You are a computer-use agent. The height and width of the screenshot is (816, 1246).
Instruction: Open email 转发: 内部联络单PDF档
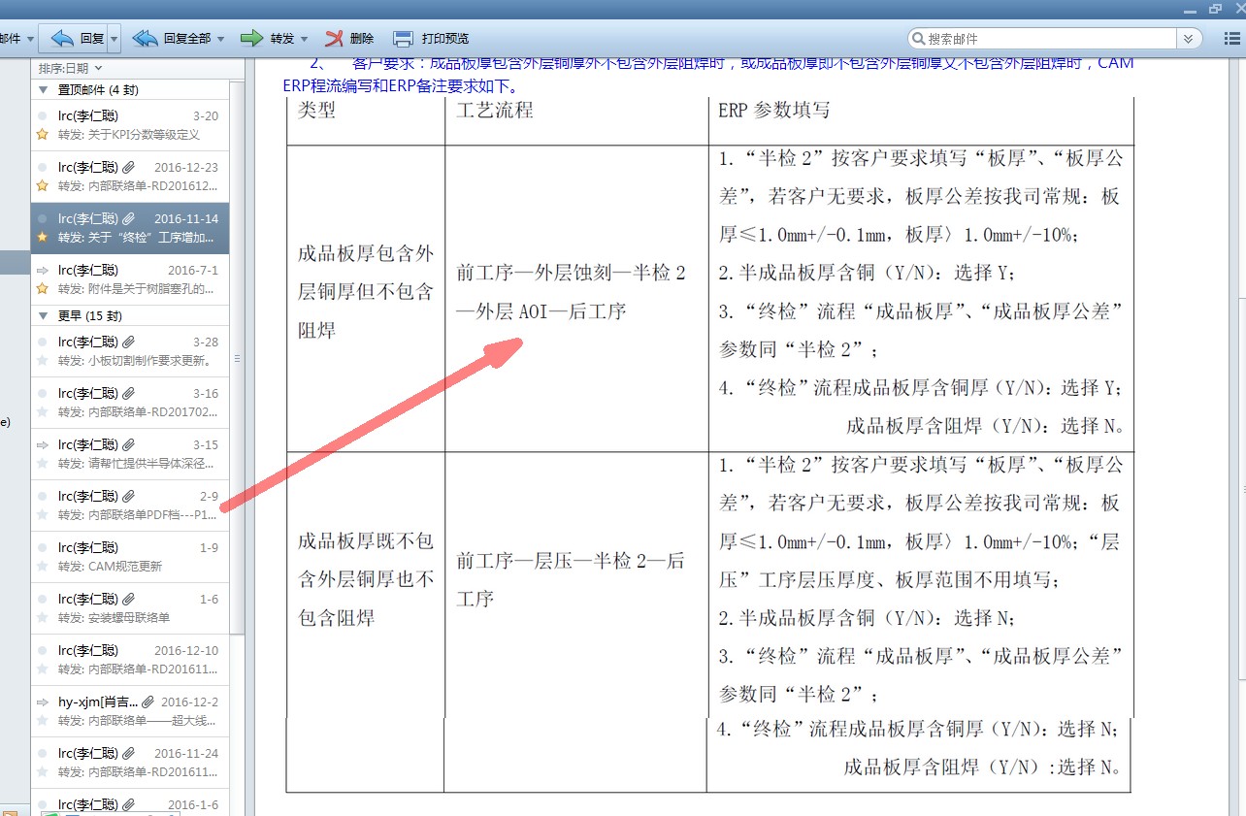[x=130, y=506]
